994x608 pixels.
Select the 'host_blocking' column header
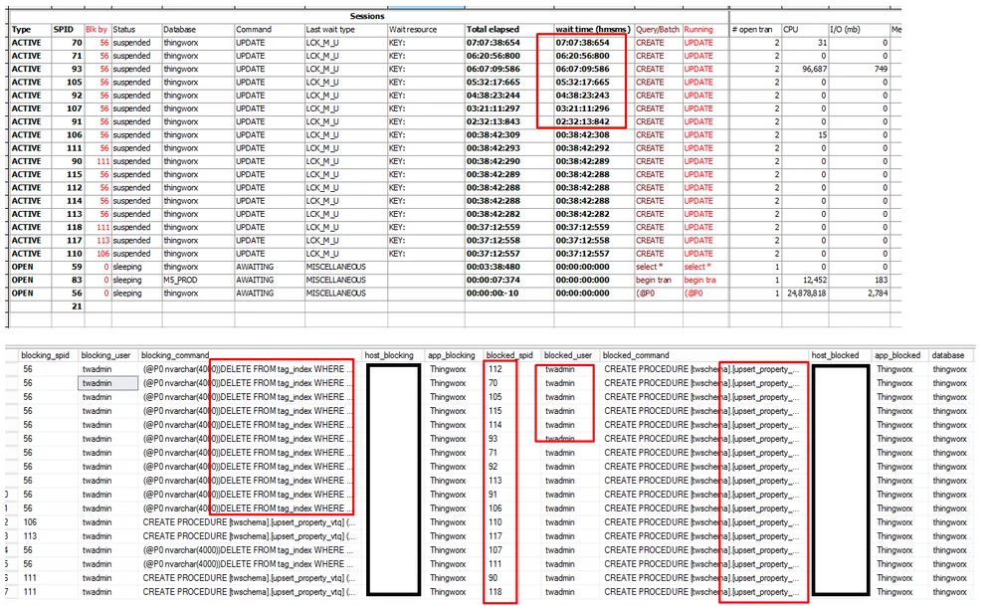point(389,355)
